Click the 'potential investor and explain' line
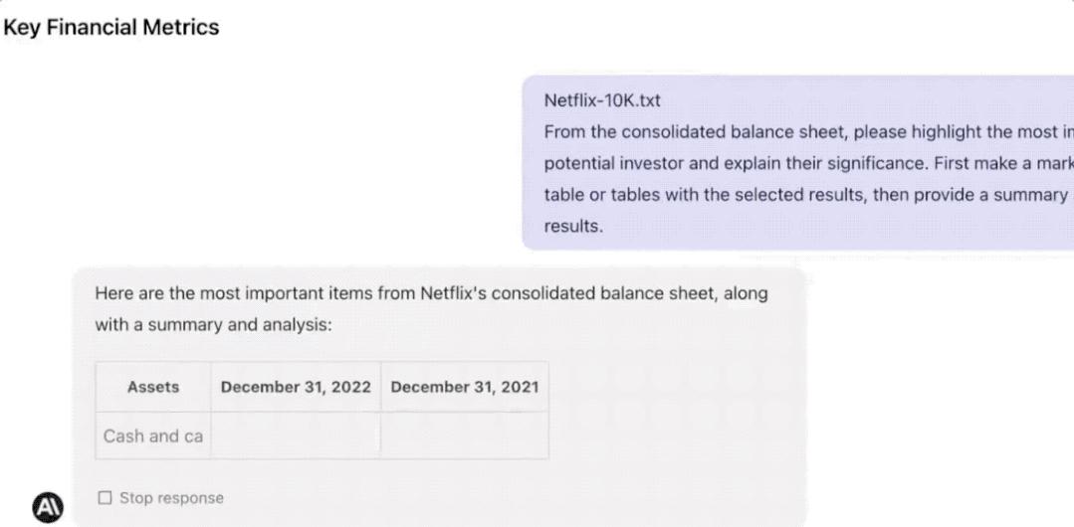 coord(796,163)
